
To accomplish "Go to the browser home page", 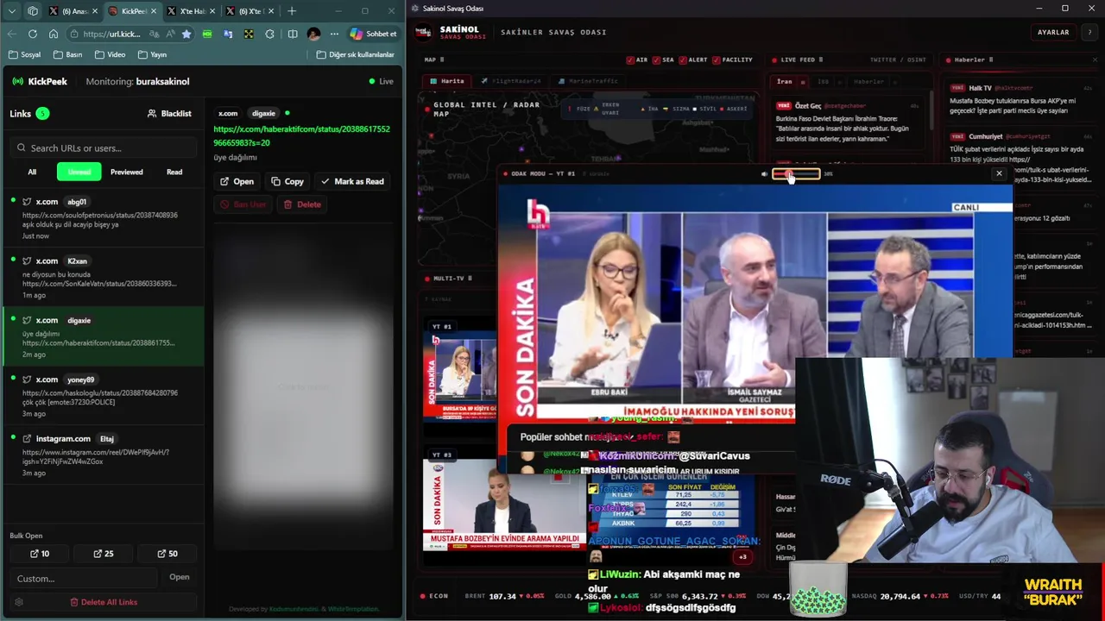I will 54,34.
